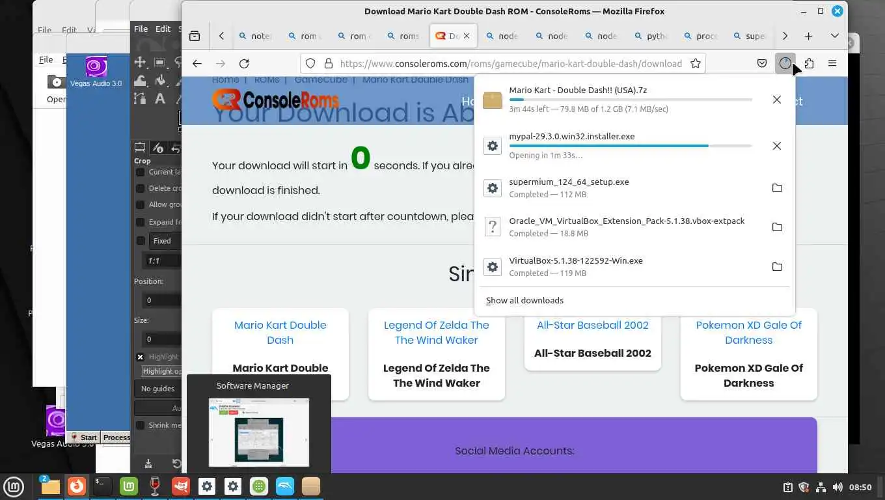Screen dimensions: 885x500
Task: Click the padlock site identity icon
Action: [x=329, y=63]
